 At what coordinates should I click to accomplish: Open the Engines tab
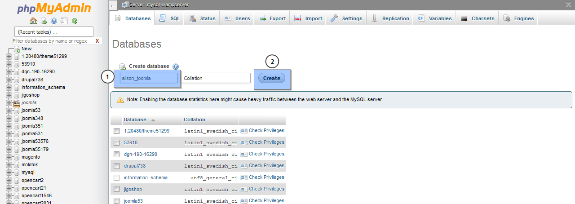tap(518, 18)
